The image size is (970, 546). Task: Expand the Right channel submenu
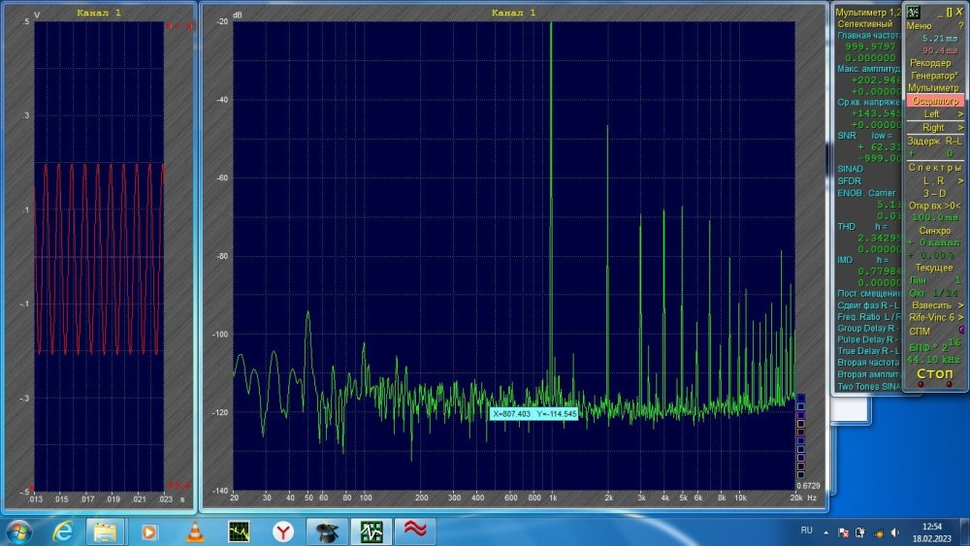pos(934,127)
